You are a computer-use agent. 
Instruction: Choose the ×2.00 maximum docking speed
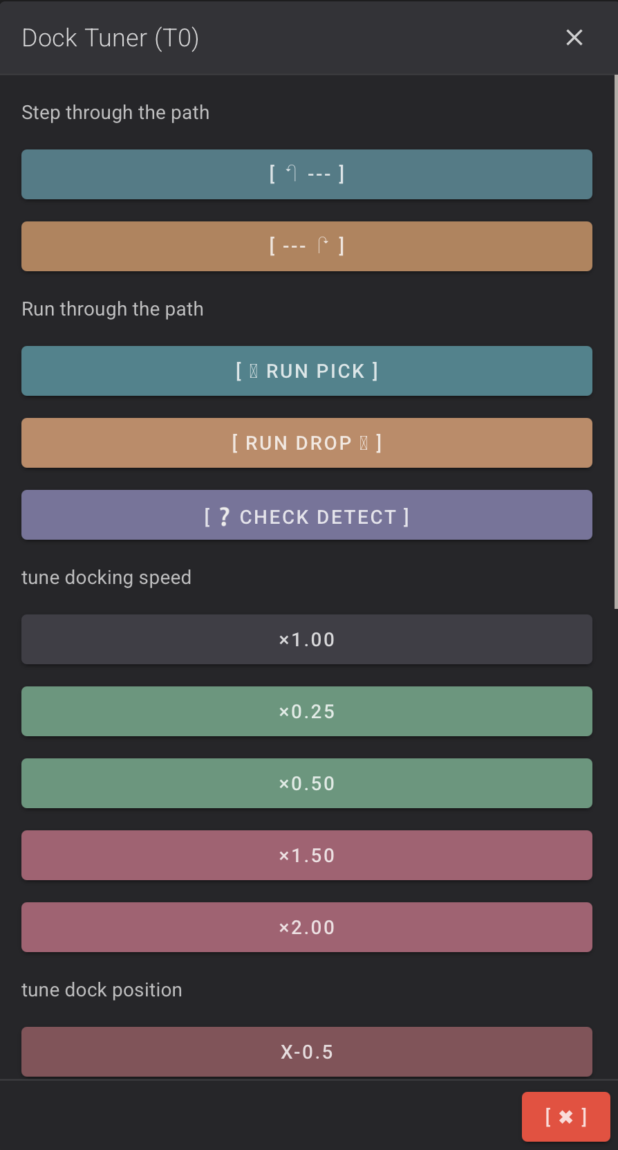(x=307, y=927)
